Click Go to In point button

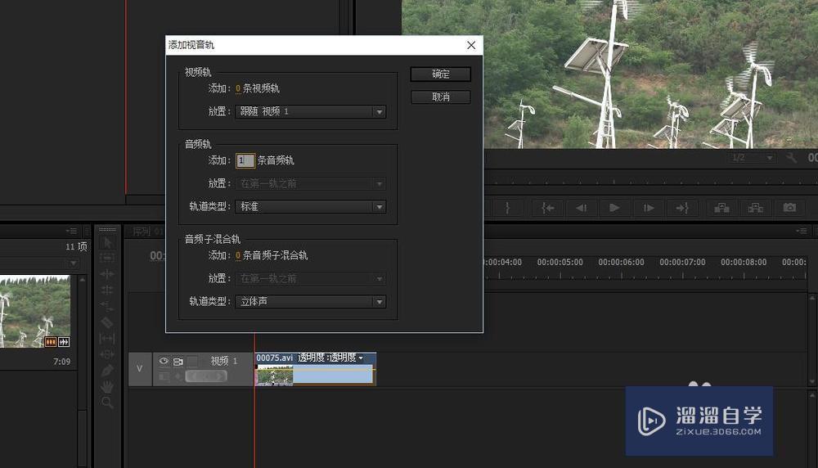[x=547, y=208]
